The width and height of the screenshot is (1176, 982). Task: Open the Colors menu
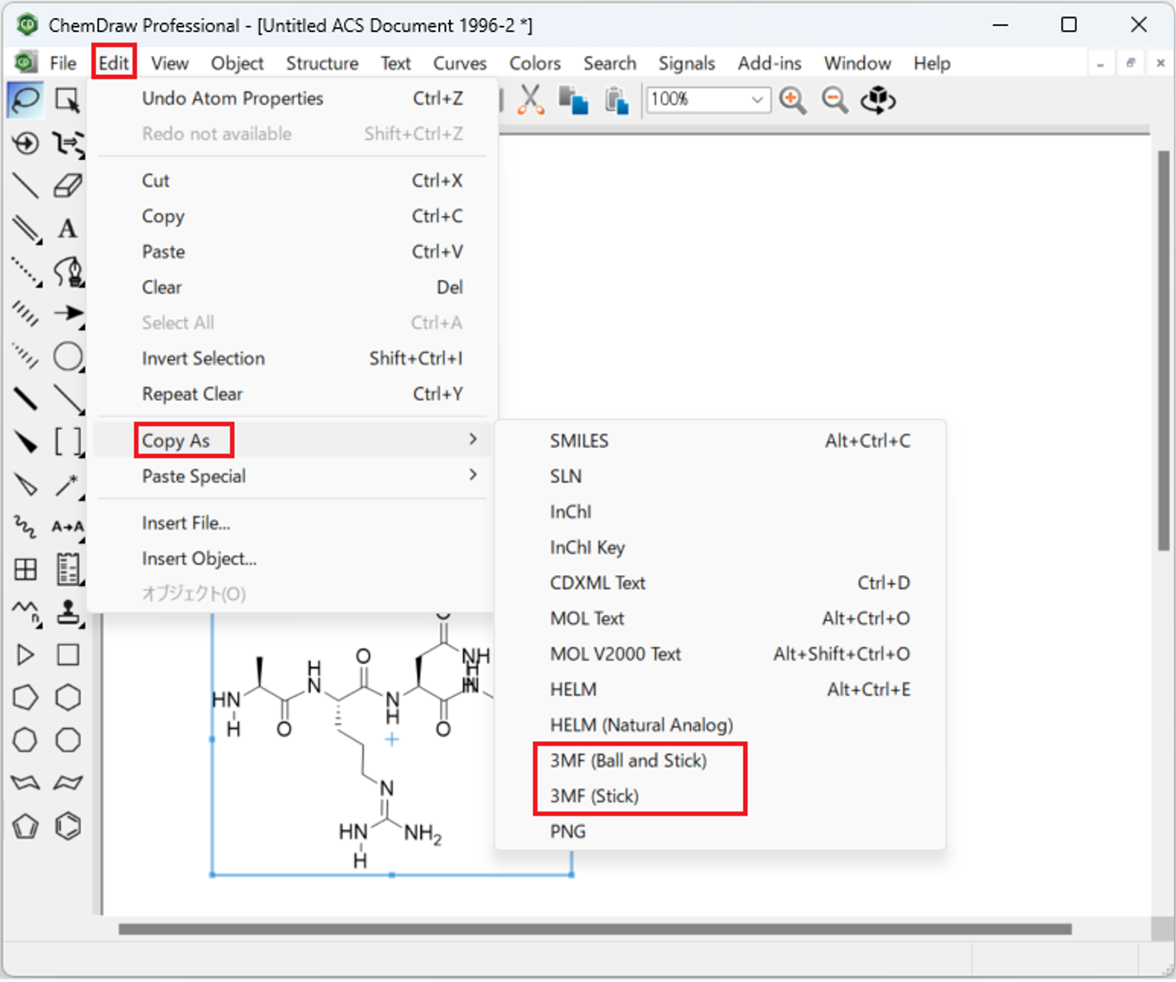[x=534, y=63]
